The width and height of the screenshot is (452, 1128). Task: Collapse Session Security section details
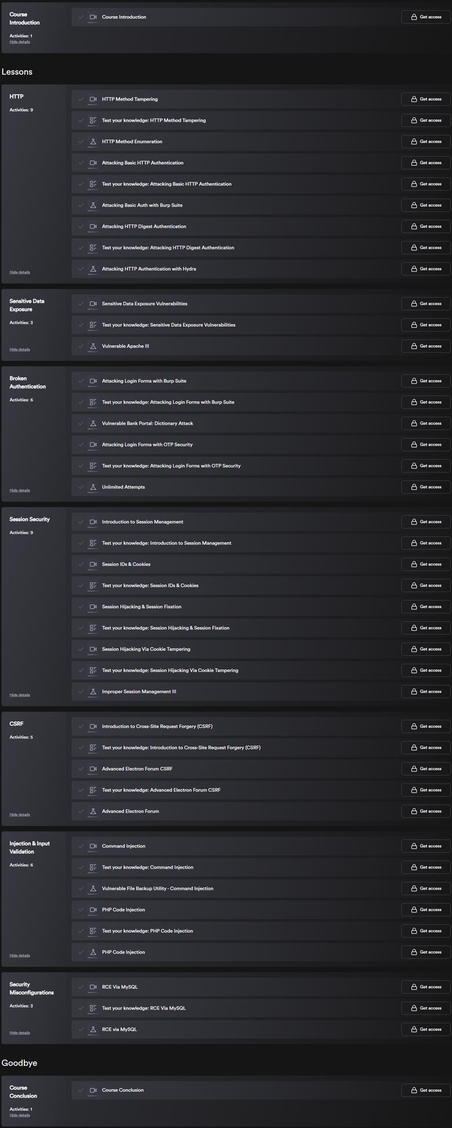[x=20, y=695]
